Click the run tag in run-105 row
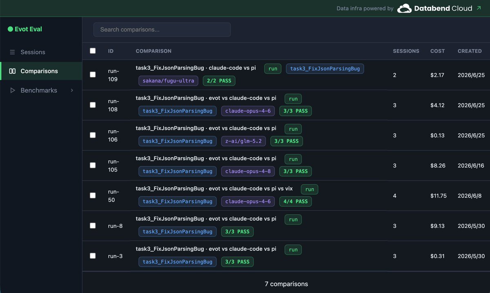 point(293,159)
